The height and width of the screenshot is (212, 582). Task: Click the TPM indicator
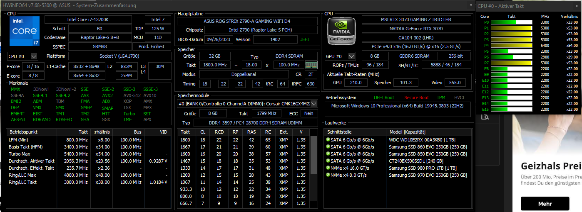(x=440, y=97)
